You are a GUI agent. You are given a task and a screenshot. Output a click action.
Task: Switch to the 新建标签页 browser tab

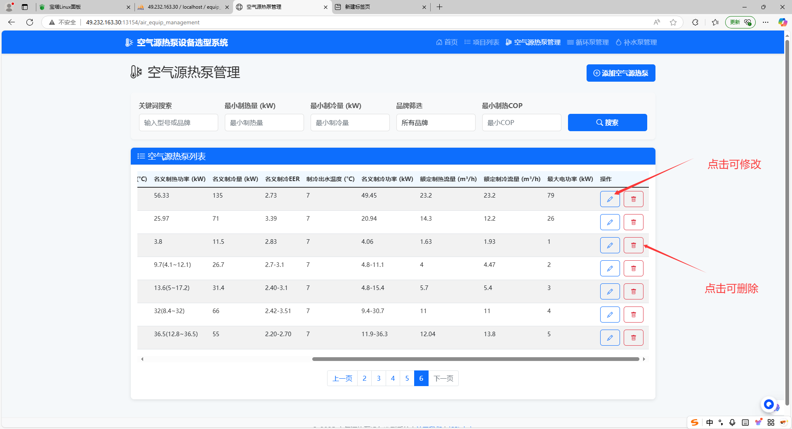point(380,7)
